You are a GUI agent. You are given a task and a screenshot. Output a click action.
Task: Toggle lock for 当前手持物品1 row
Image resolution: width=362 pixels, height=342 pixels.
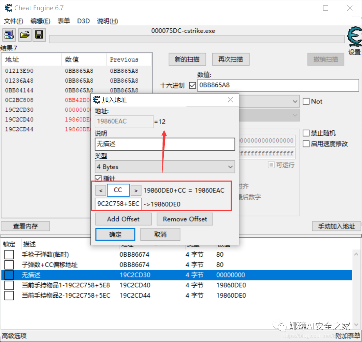(9, 285)
